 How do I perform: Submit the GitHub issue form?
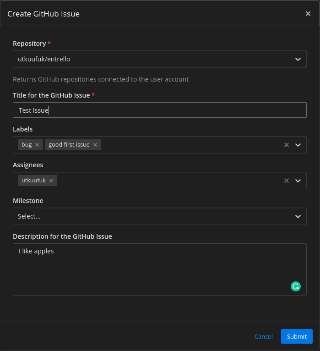click(297, 336)
